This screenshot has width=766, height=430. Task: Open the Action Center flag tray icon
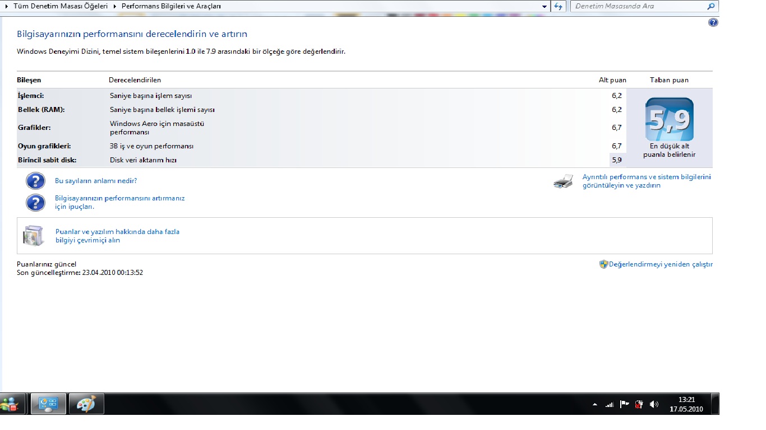coord(624,404)
